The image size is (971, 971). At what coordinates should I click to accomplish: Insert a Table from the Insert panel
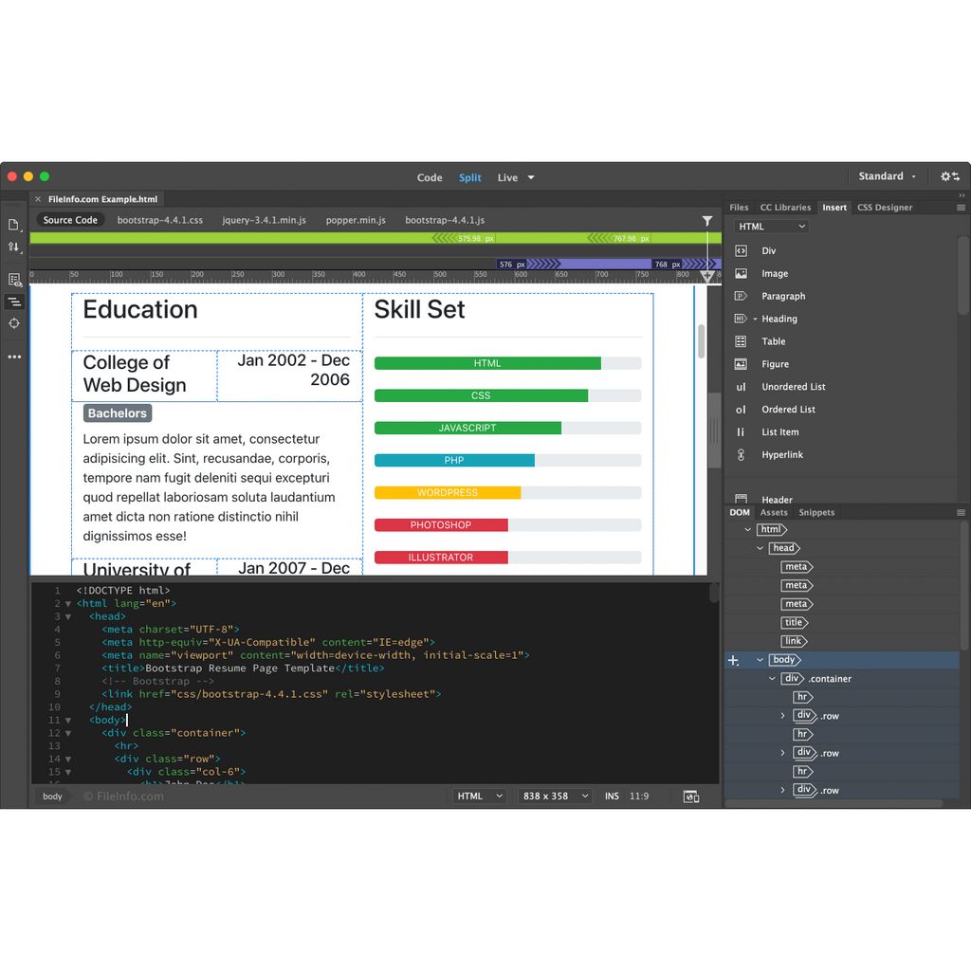(773, 341)
